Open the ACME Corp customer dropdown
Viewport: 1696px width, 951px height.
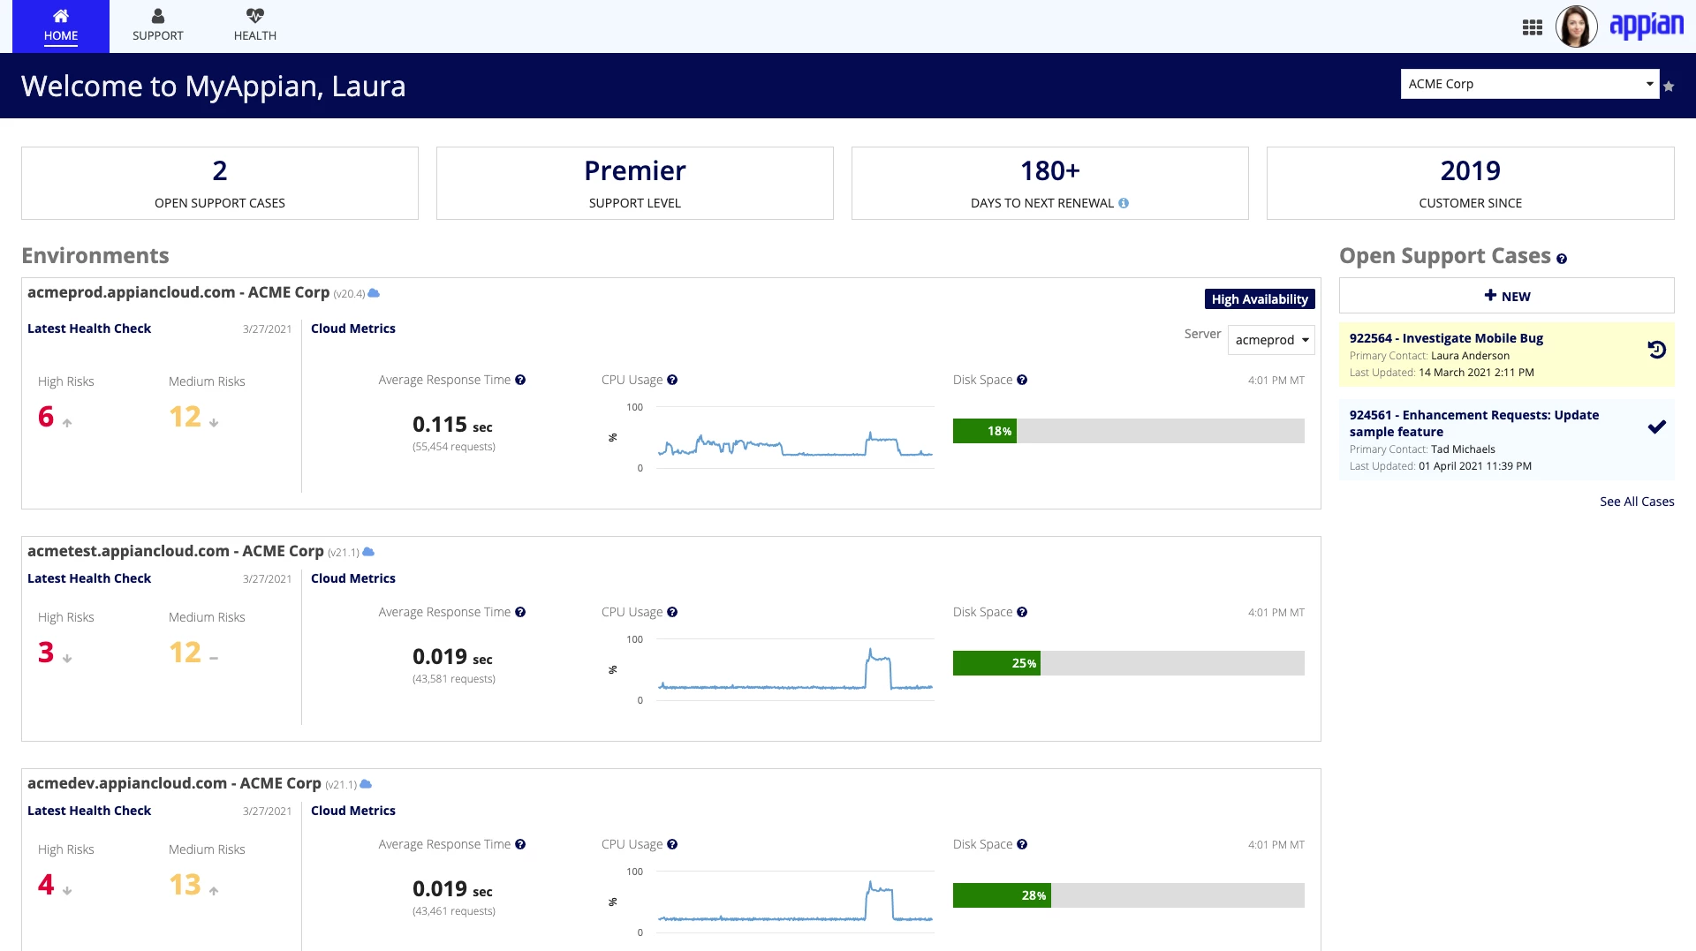click(1530, 84)
